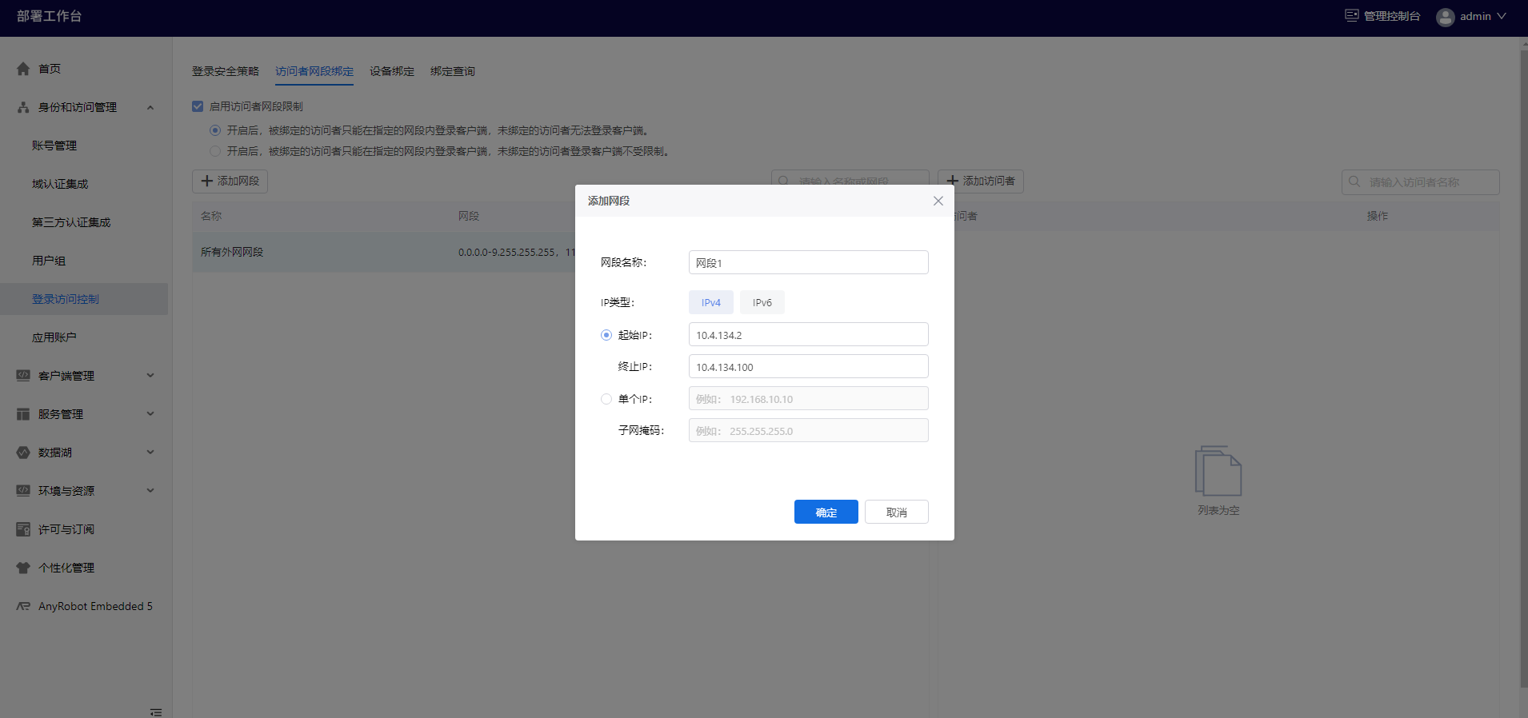1528x718 pixels.
Task: Select the 起始IP radio button
Action: [x=606, y=335]
